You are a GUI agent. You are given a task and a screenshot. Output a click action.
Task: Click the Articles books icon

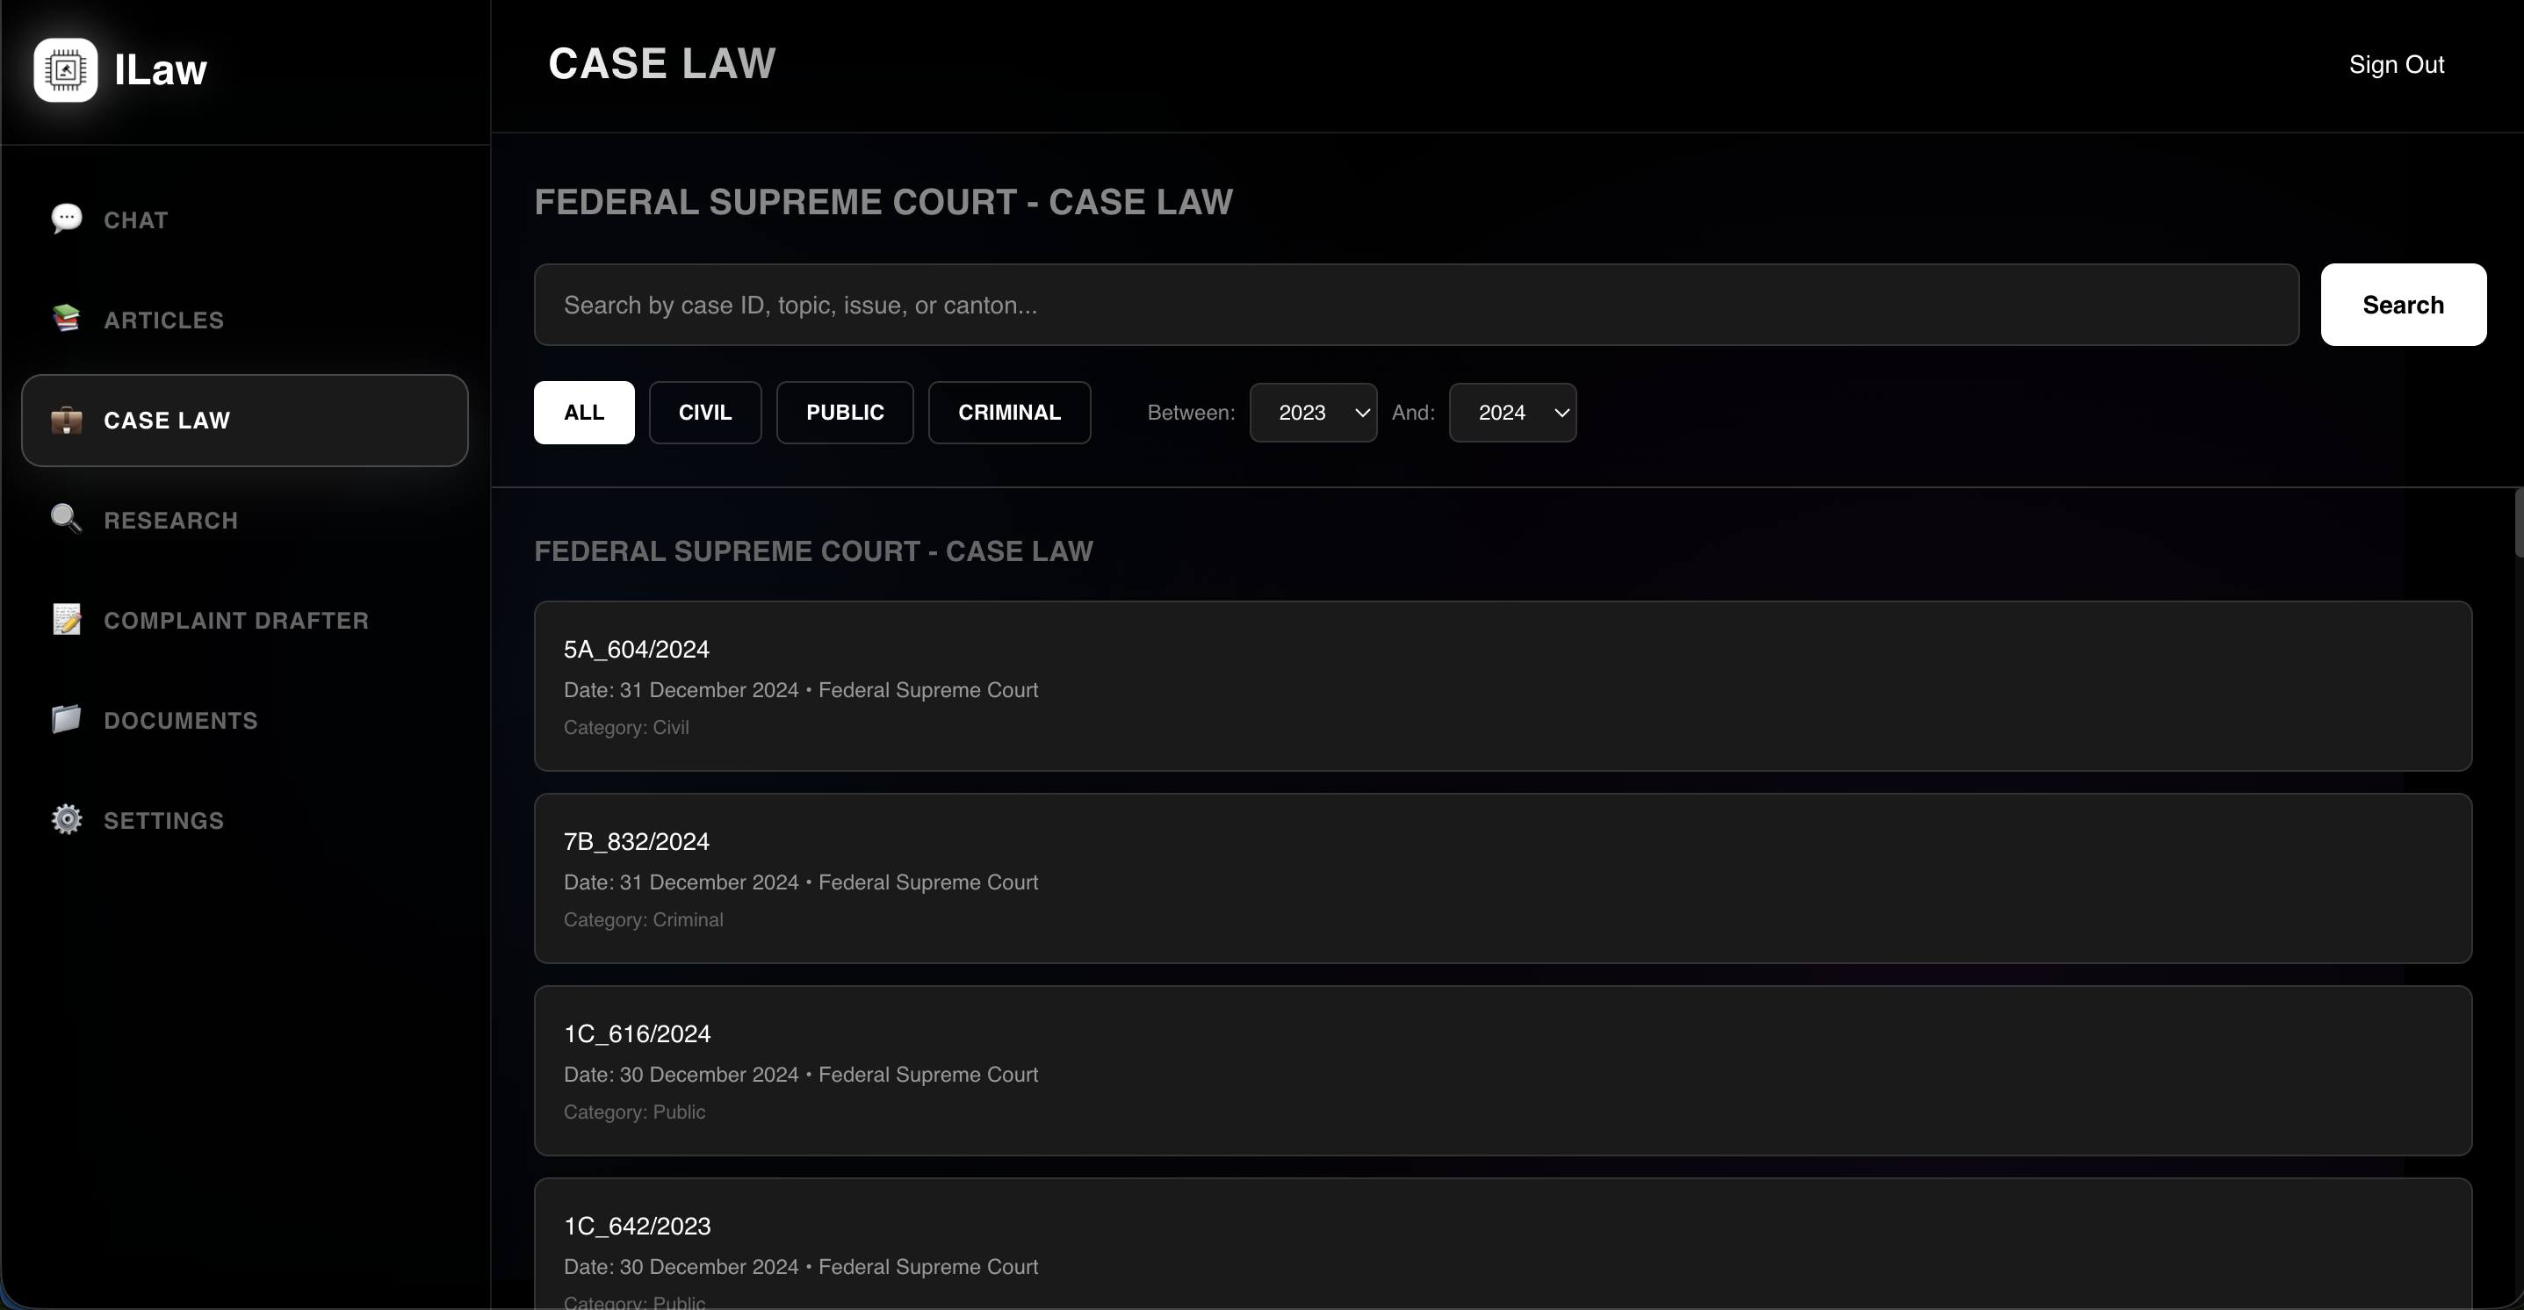(67, 319)
